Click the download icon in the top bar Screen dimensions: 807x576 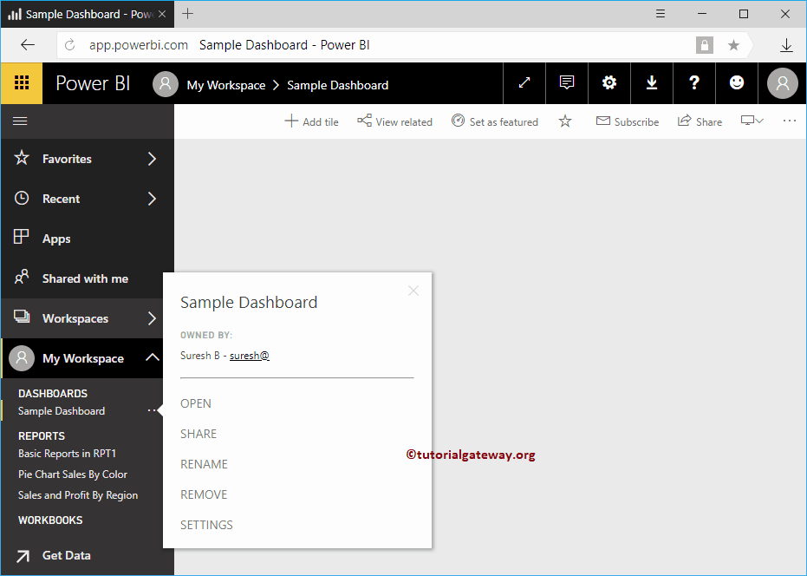[651, 82]
